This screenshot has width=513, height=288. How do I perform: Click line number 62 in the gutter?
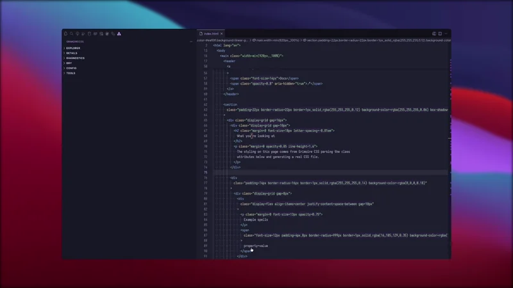[205, 104]
